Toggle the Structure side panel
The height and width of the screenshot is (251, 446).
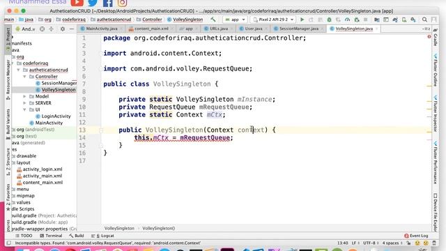[8, 162]
